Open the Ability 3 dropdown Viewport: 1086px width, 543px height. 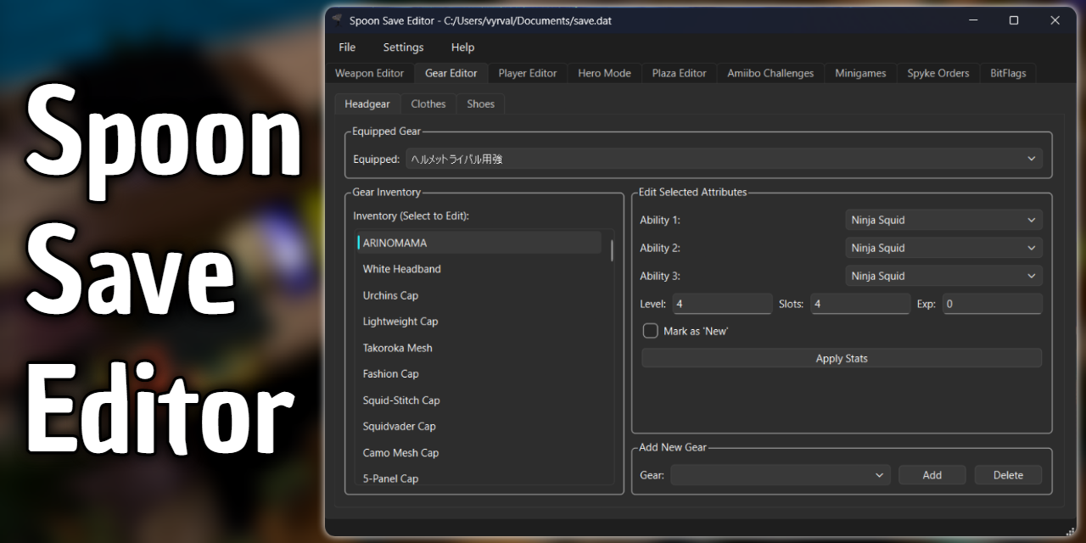coord(943,276)
